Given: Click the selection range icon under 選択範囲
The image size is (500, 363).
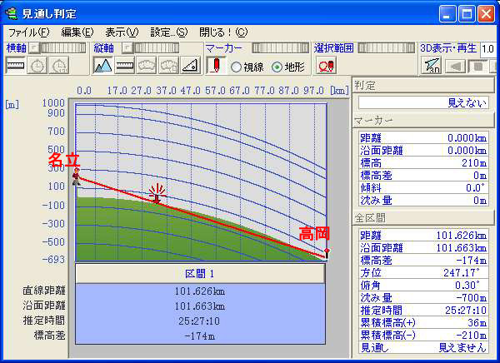Looking at the screenshot, I should (326, 66).
